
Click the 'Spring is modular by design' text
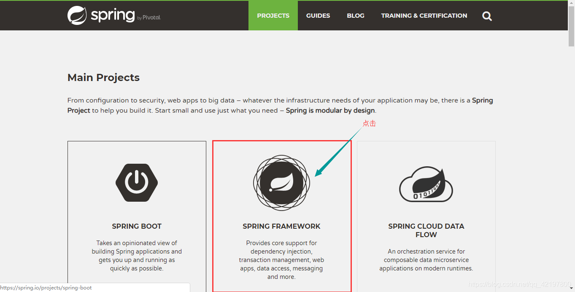[x=330, y=111]
